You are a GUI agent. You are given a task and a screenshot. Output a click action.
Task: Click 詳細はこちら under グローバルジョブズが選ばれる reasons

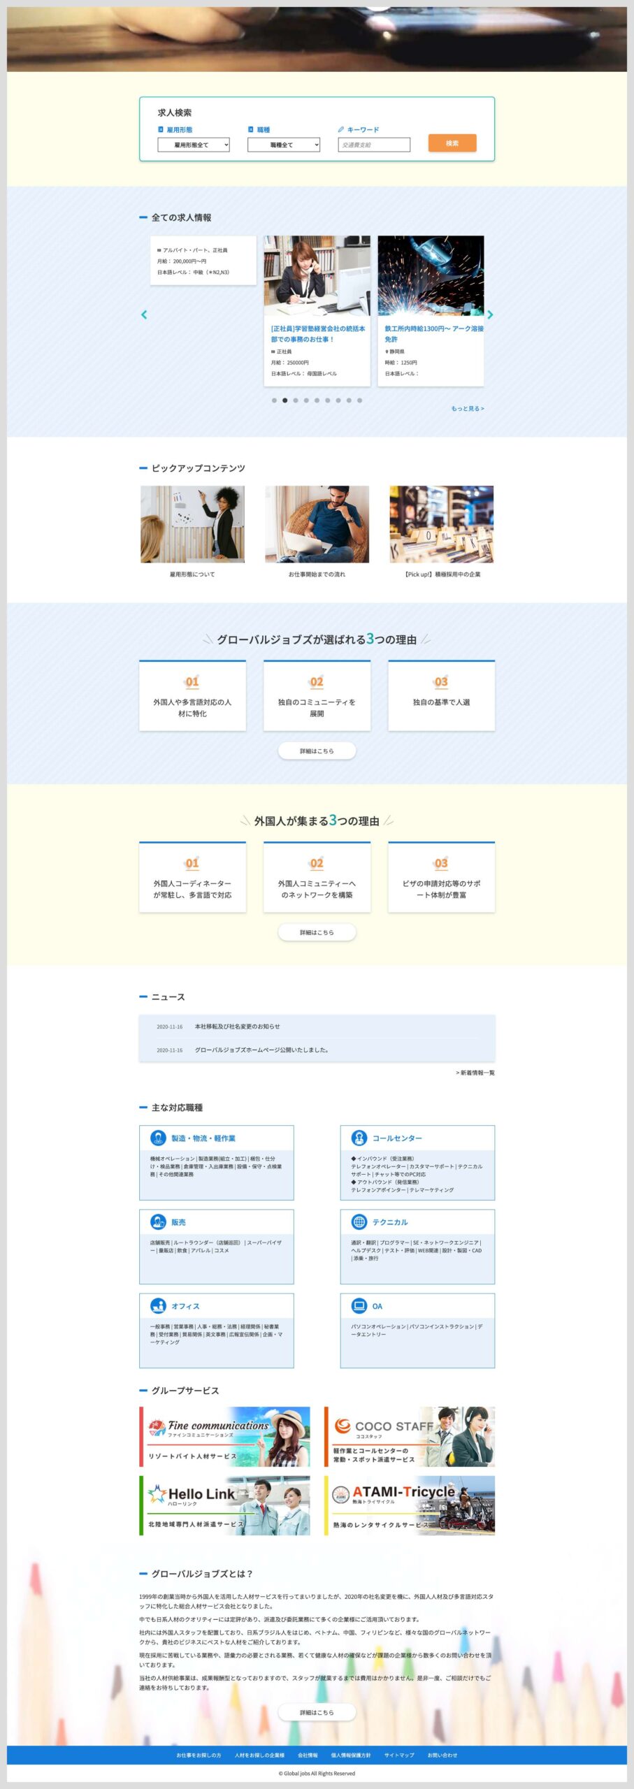pyautogui.click(x=317, y=751)
